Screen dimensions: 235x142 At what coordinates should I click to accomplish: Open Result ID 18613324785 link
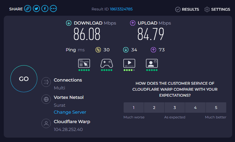coord(121,9)
